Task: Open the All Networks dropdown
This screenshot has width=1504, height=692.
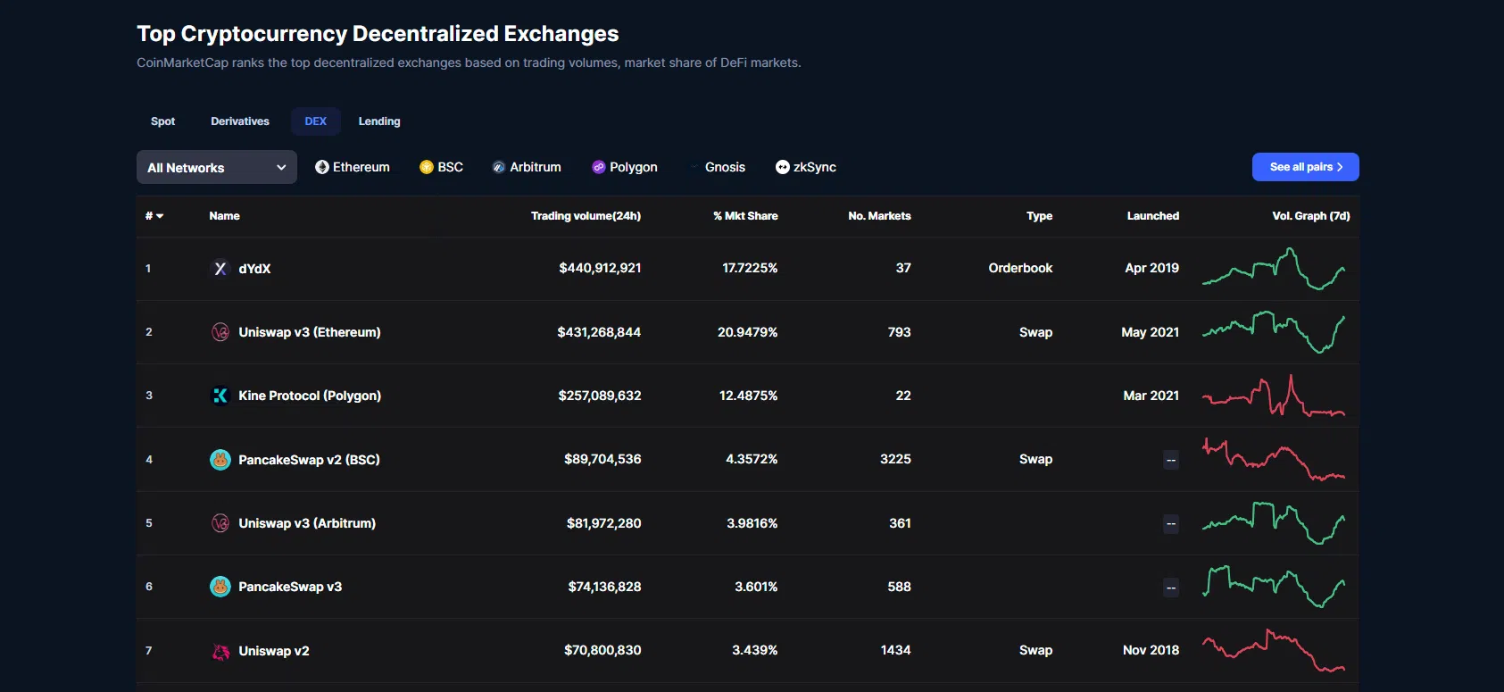Action: tap(217, 167)
